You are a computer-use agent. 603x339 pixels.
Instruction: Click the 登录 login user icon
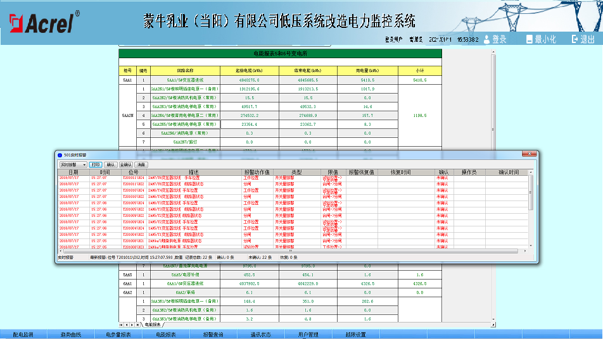(x=487, y=39)
